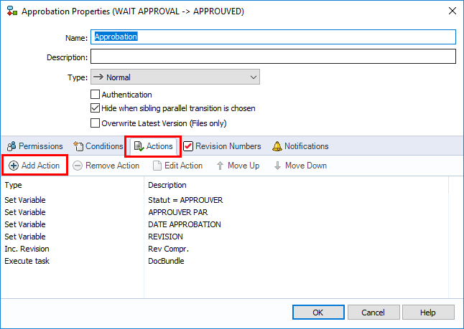This screenshot has height=329, width=464.
Task: Enable Overwrite Latest Version checkbox
Action: click(x=95, y=123)
